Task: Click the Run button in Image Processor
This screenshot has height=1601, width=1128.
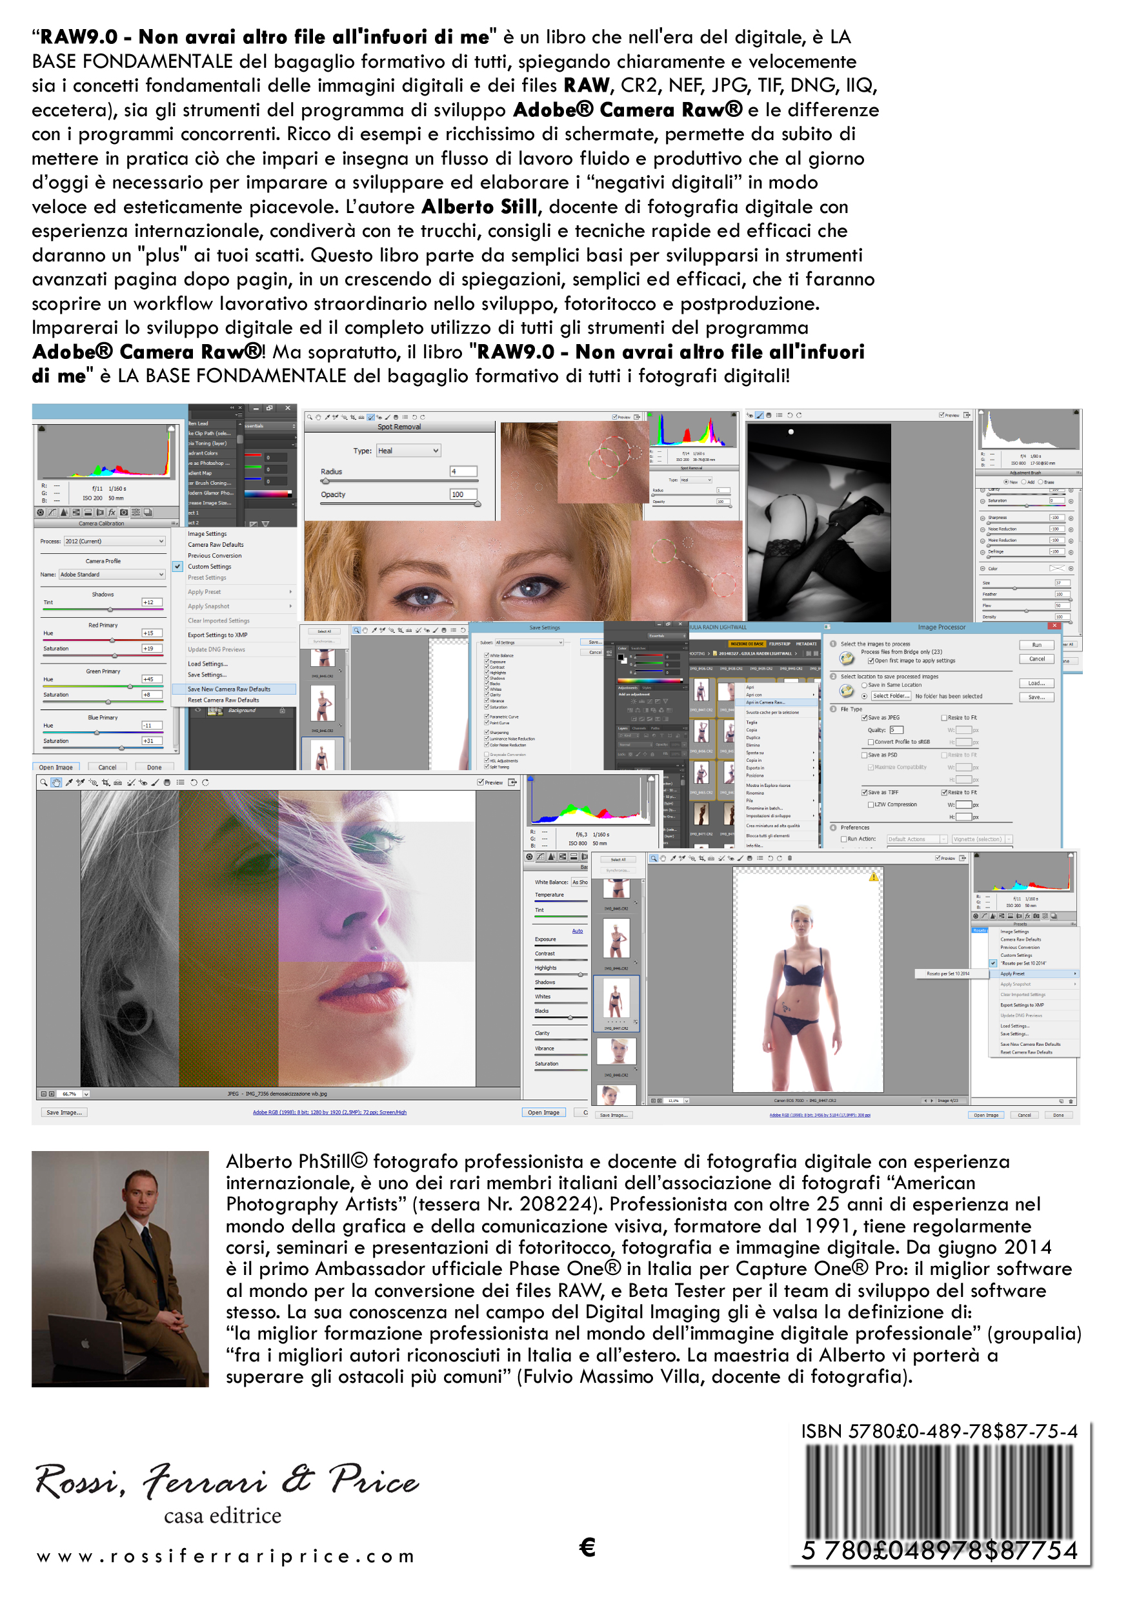Action: 1036,645
